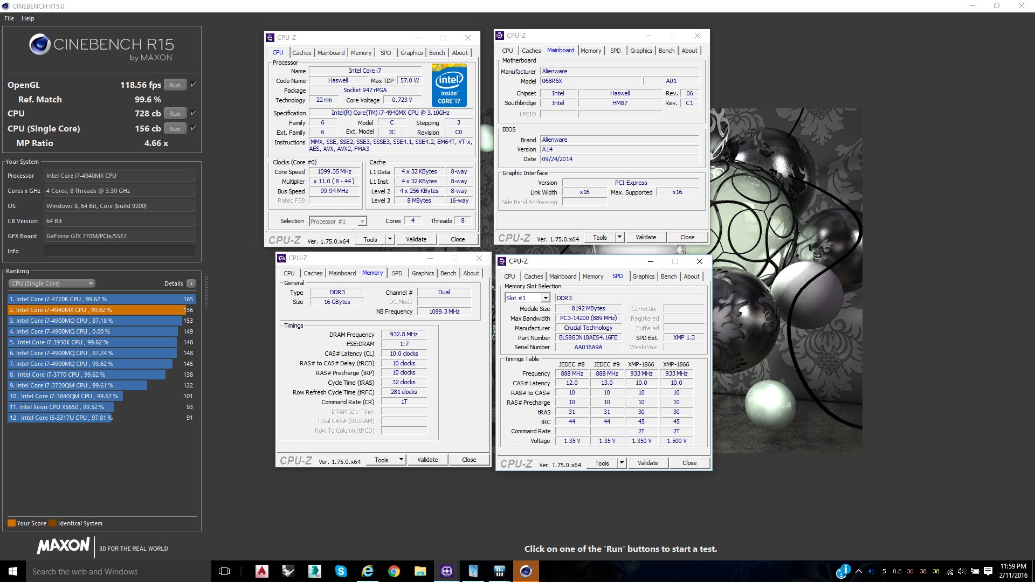Click the Details label in Ranking panel

pos(174,283)
